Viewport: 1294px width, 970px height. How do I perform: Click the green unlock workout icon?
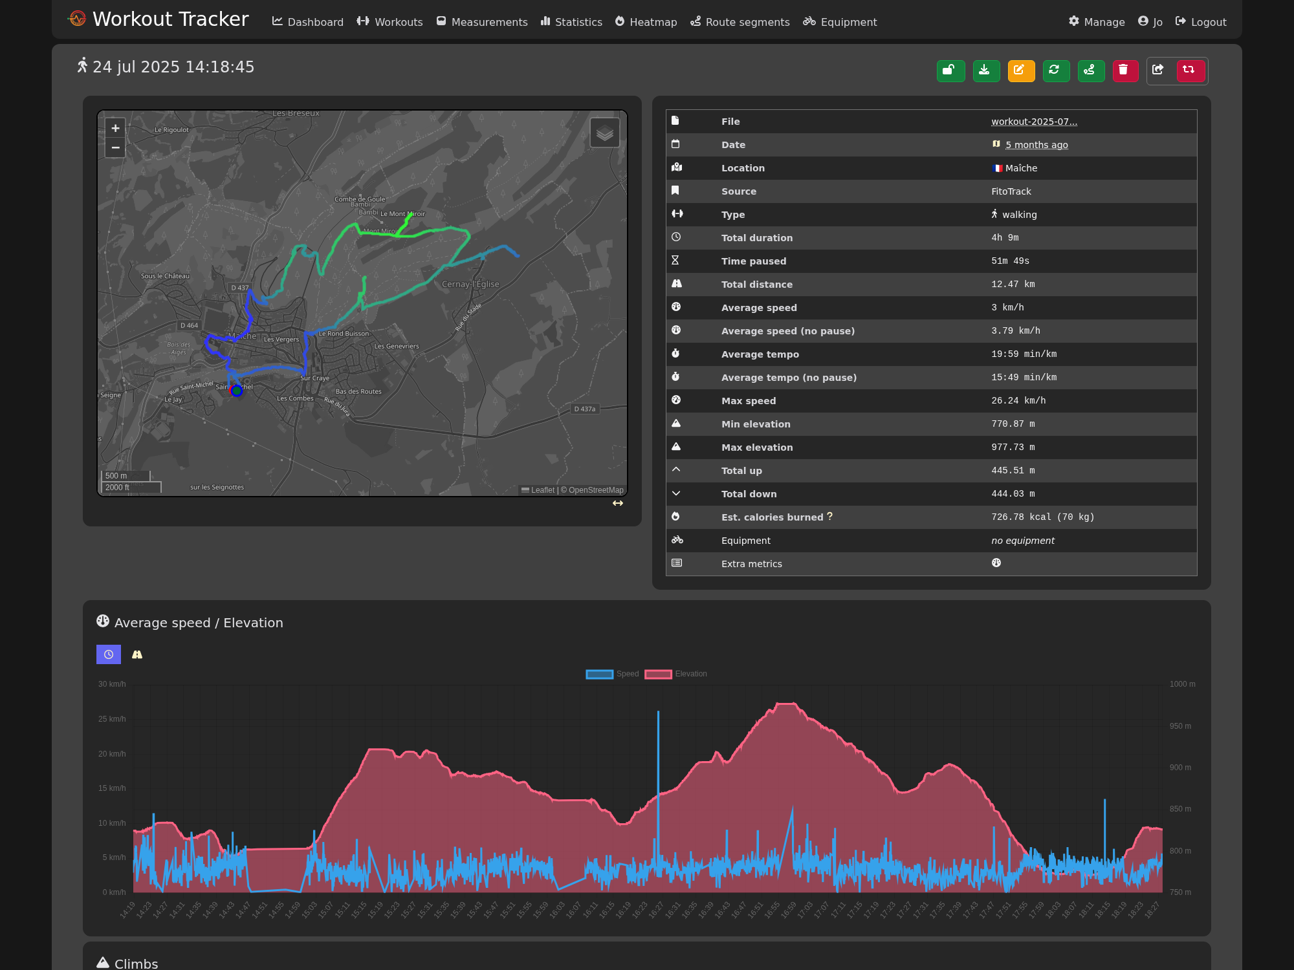pos(950,70)
